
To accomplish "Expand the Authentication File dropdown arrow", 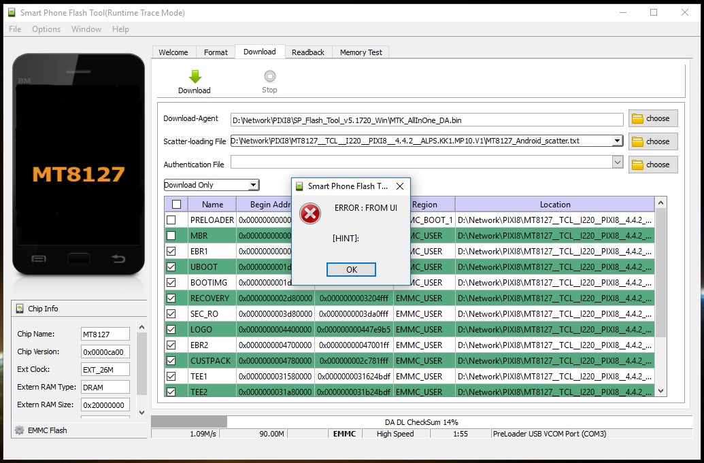I will coord(618,162).
